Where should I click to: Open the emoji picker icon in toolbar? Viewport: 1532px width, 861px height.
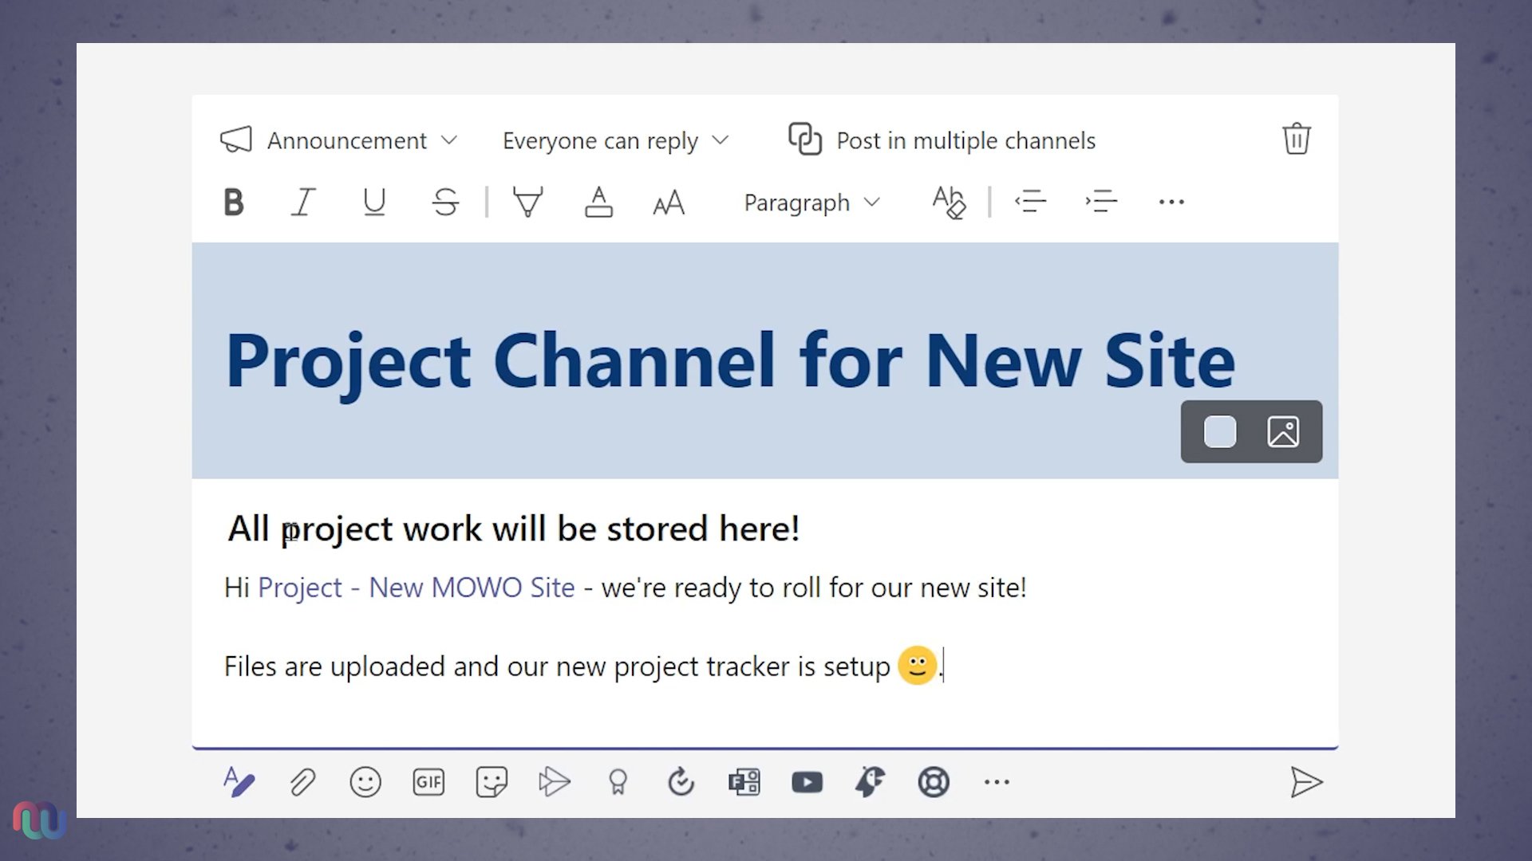tap(365, 782)
